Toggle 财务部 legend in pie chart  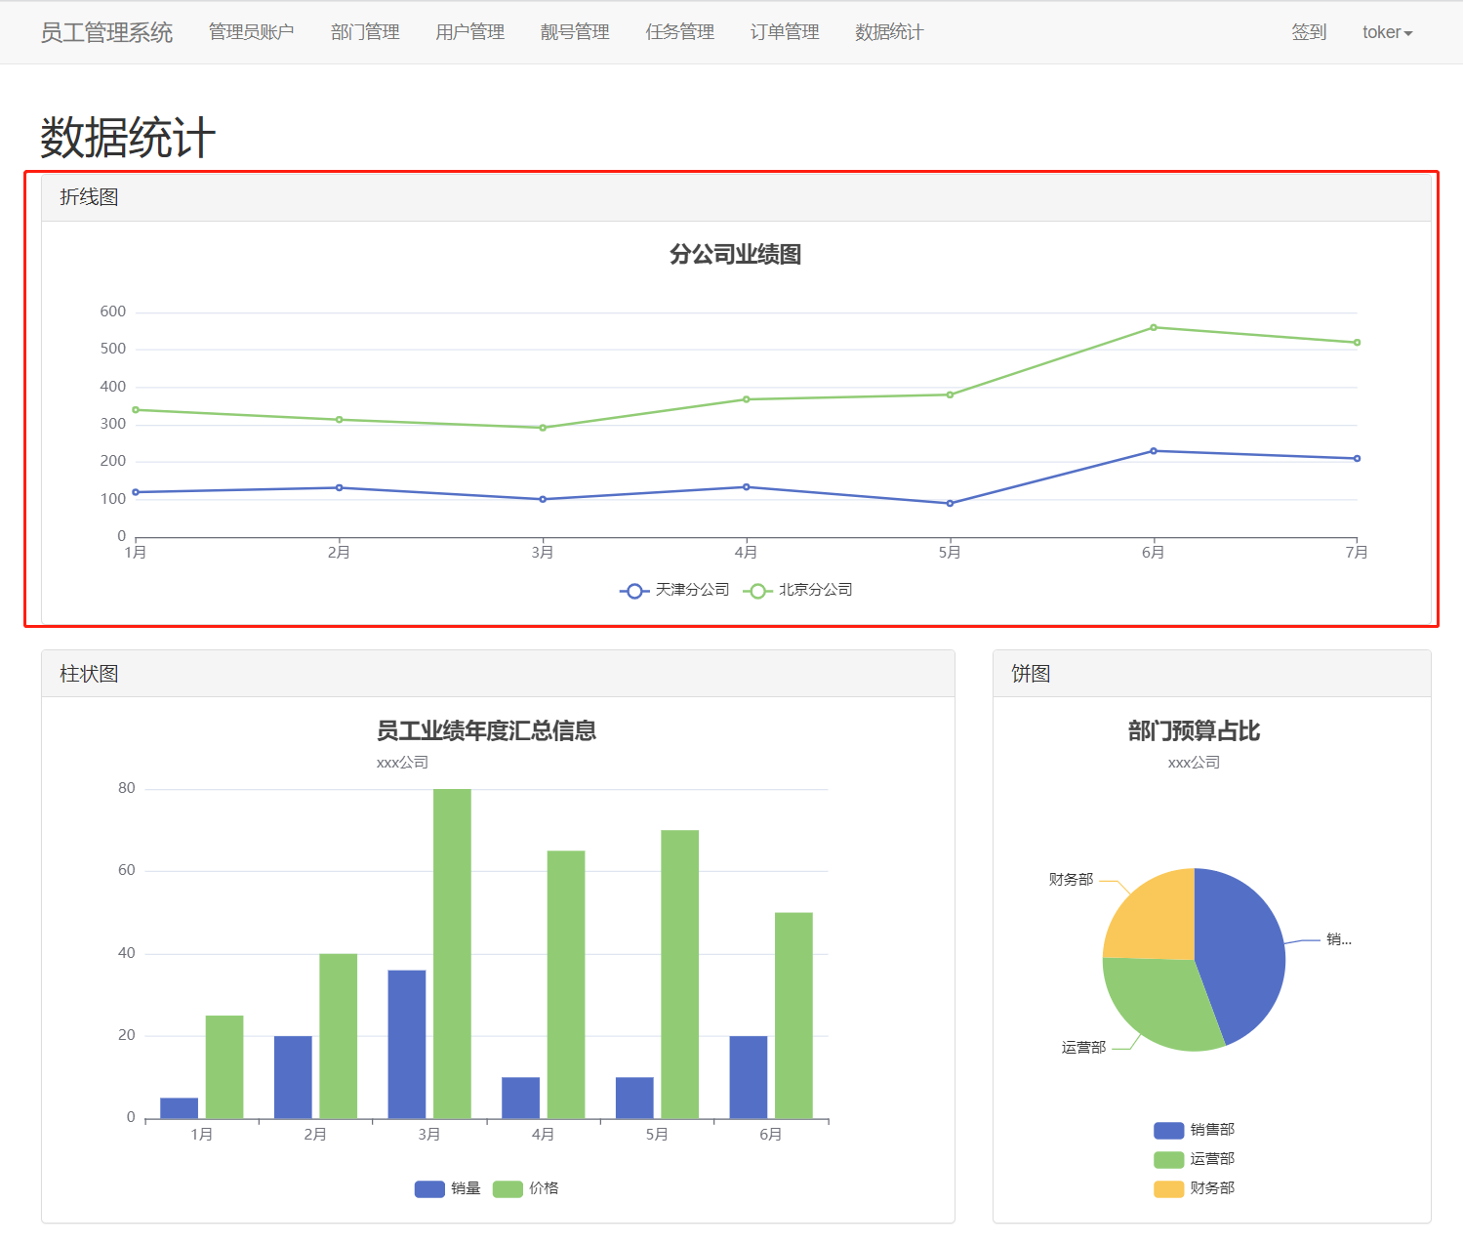(1194, 1188)
